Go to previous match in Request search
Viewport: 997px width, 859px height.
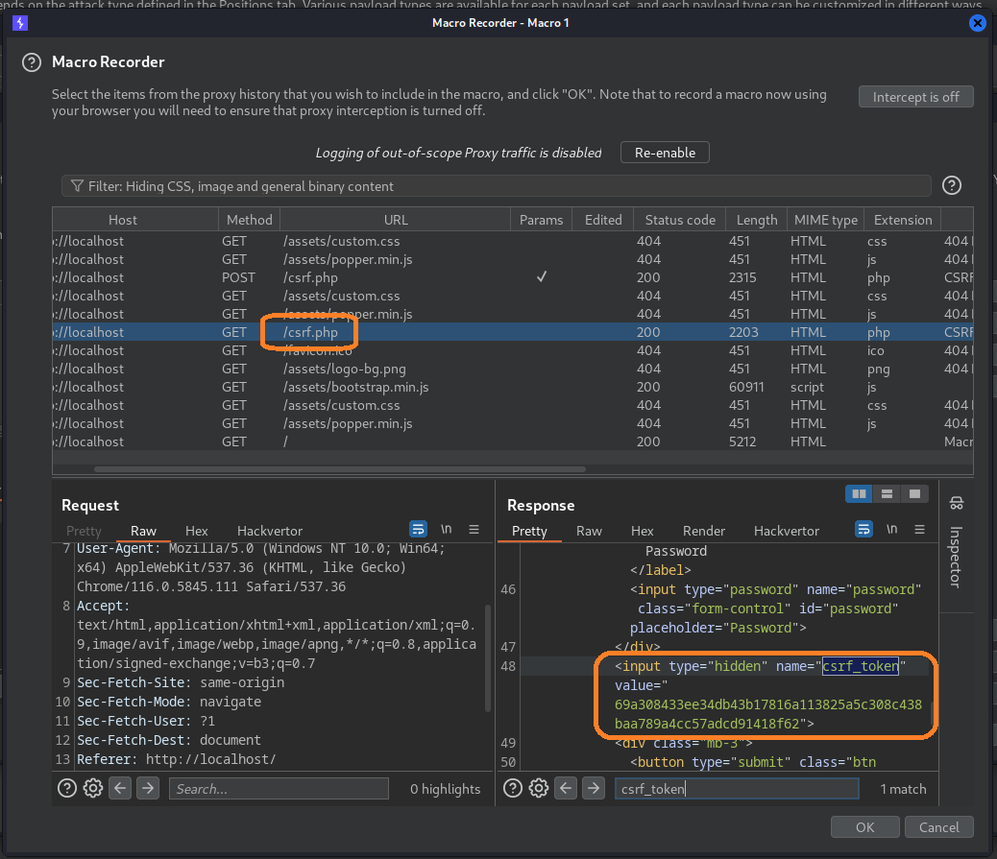[x=120, y=788]
